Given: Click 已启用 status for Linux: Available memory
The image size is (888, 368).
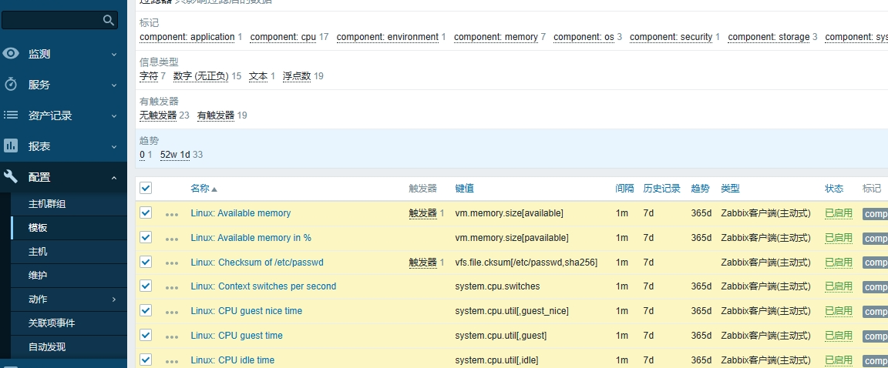Looking at the screenshot, I should [x=838, y=213].
